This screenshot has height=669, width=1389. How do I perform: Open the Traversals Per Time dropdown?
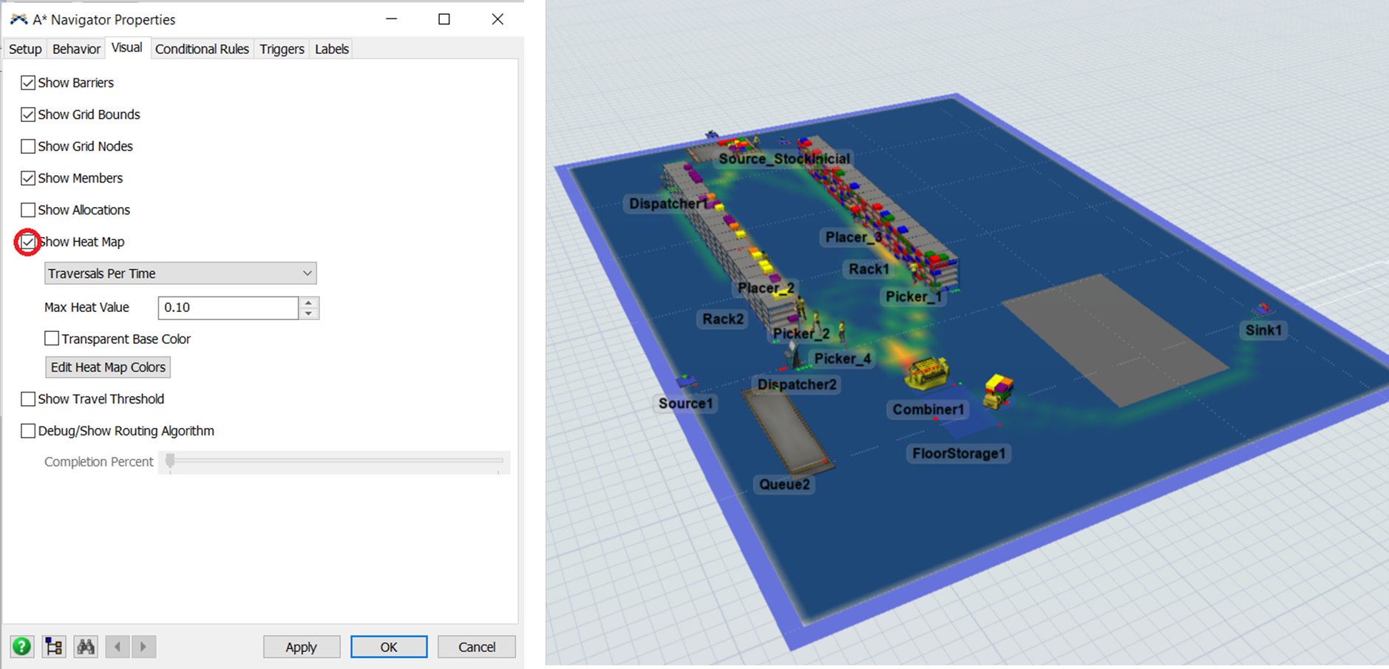click(180, 274)
